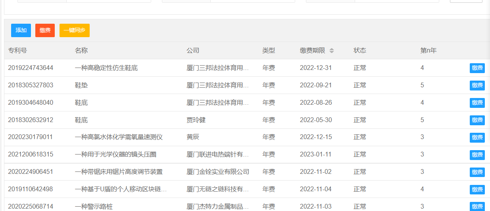Click the 专利号 column header

(17, 51)
